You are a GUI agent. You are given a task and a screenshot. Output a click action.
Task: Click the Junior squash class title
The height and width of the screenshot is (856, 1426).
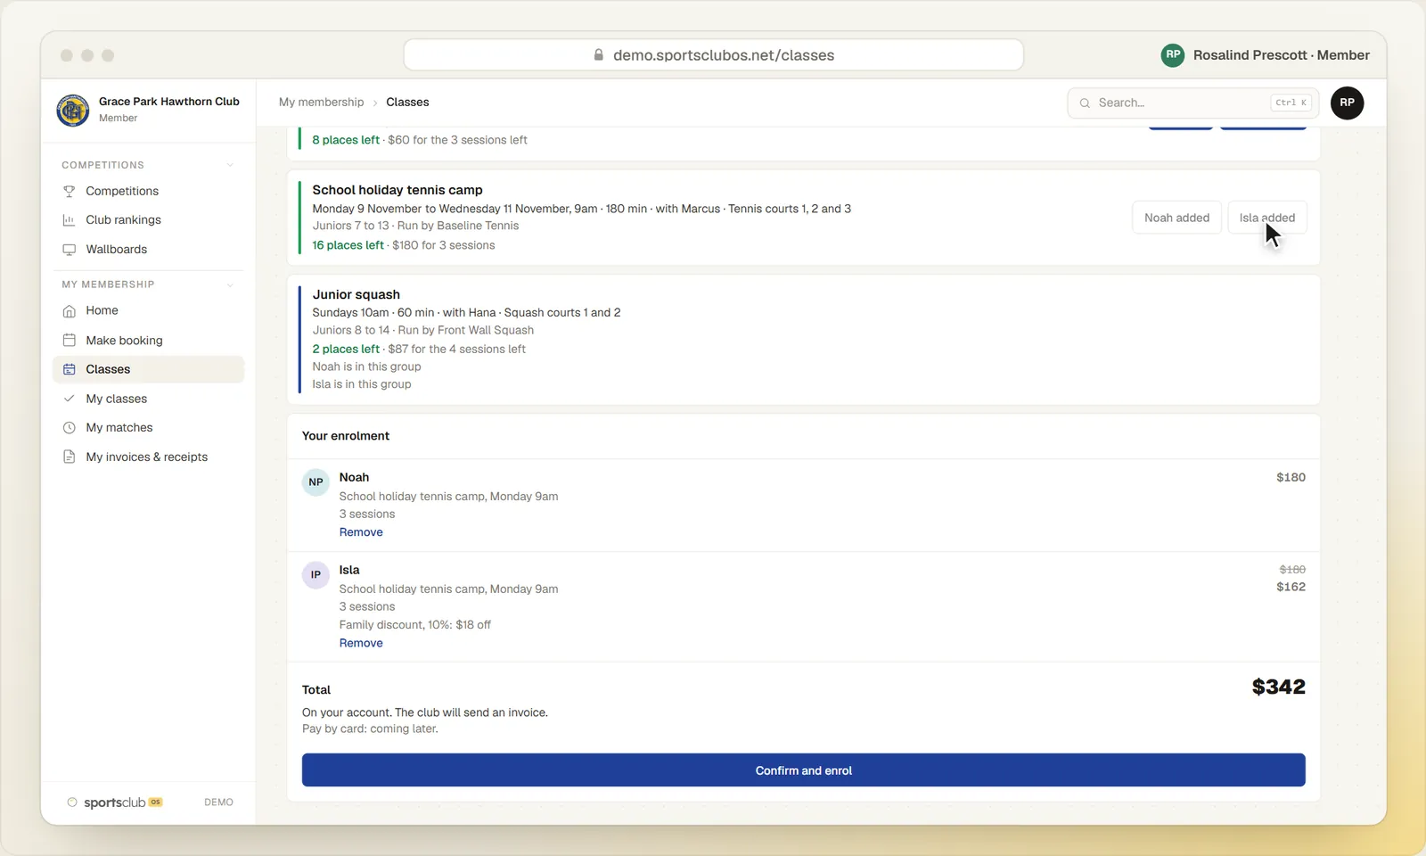[356, 294]
